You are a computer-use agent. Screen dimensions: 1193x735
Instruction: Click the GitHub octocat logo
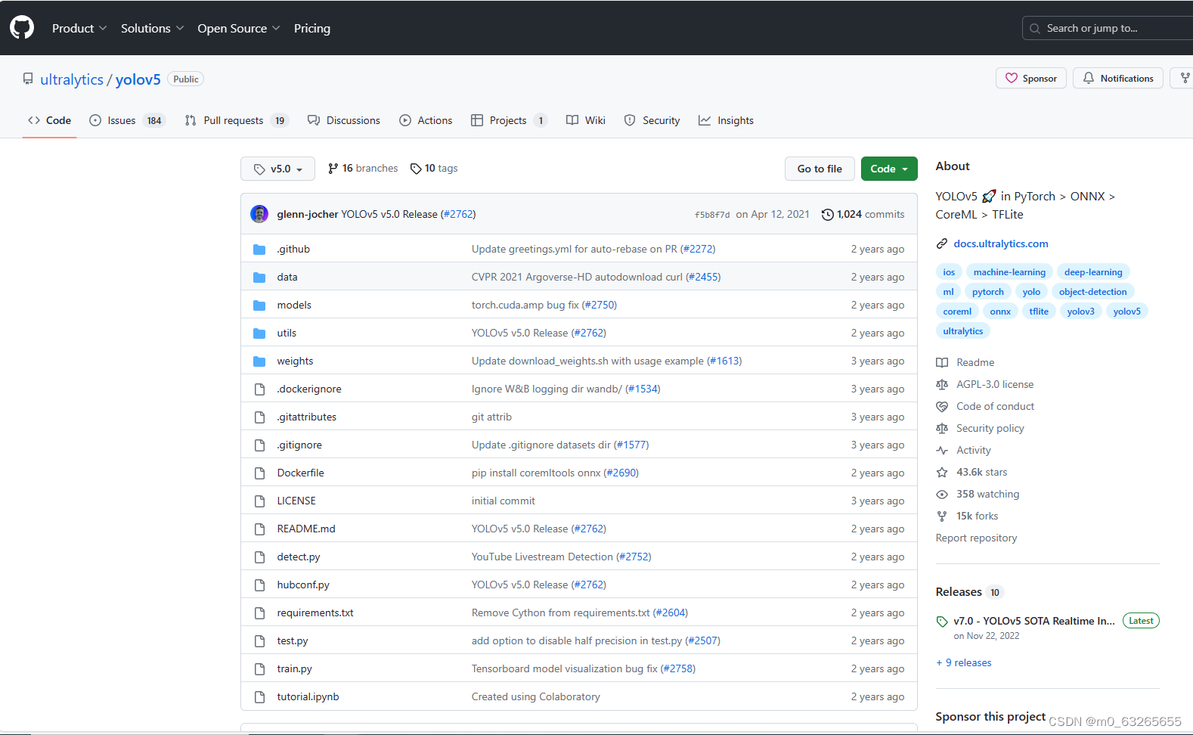click(x=22, y=28)
